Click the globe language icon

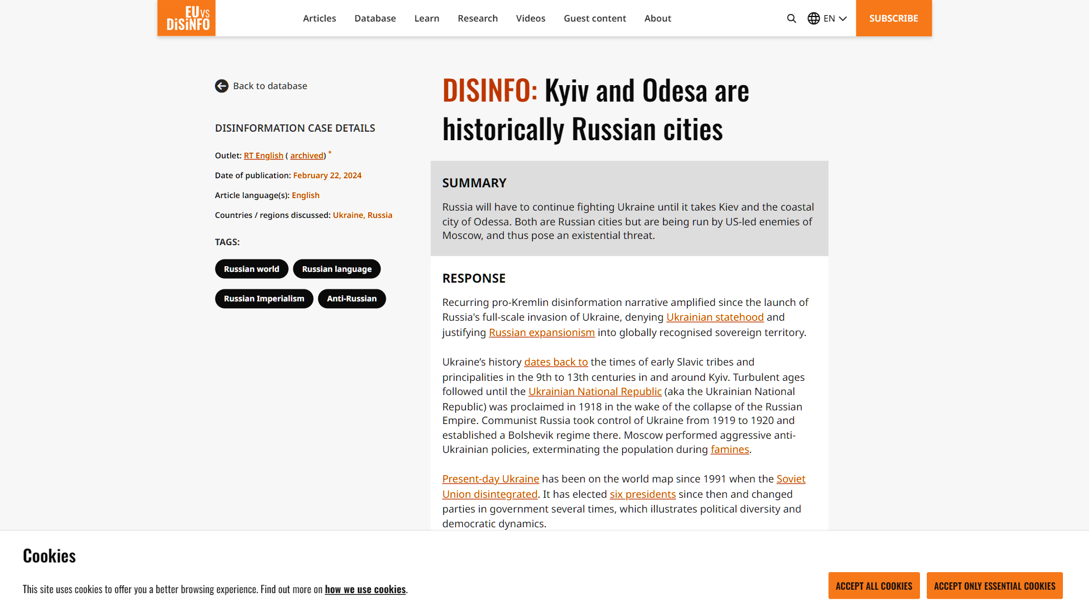click(813, 18)
